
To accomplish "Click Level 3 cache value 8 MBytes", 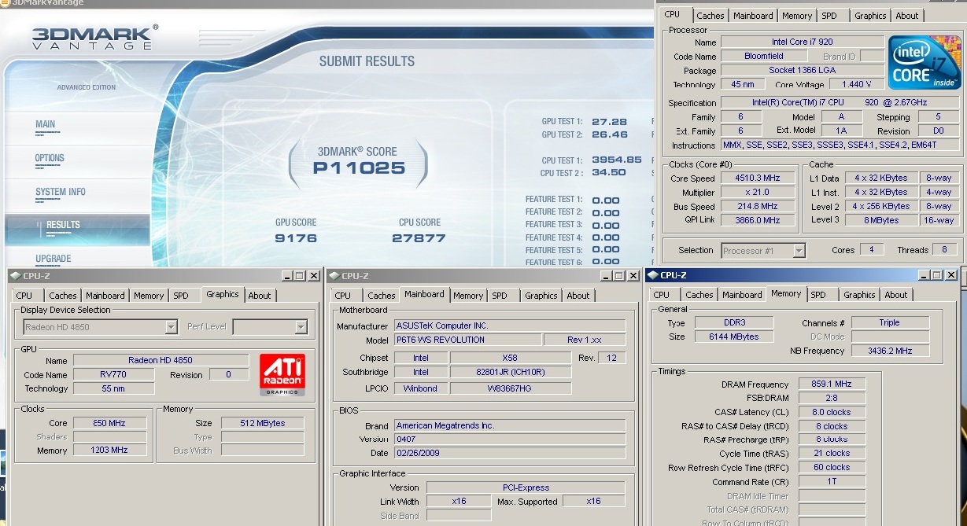I will (x=881, y=220).
